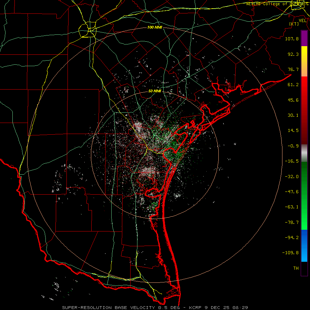Click the purple segment of velocity color bar
This screenshot has height=310, width=310.
click(x=304, y=39)
